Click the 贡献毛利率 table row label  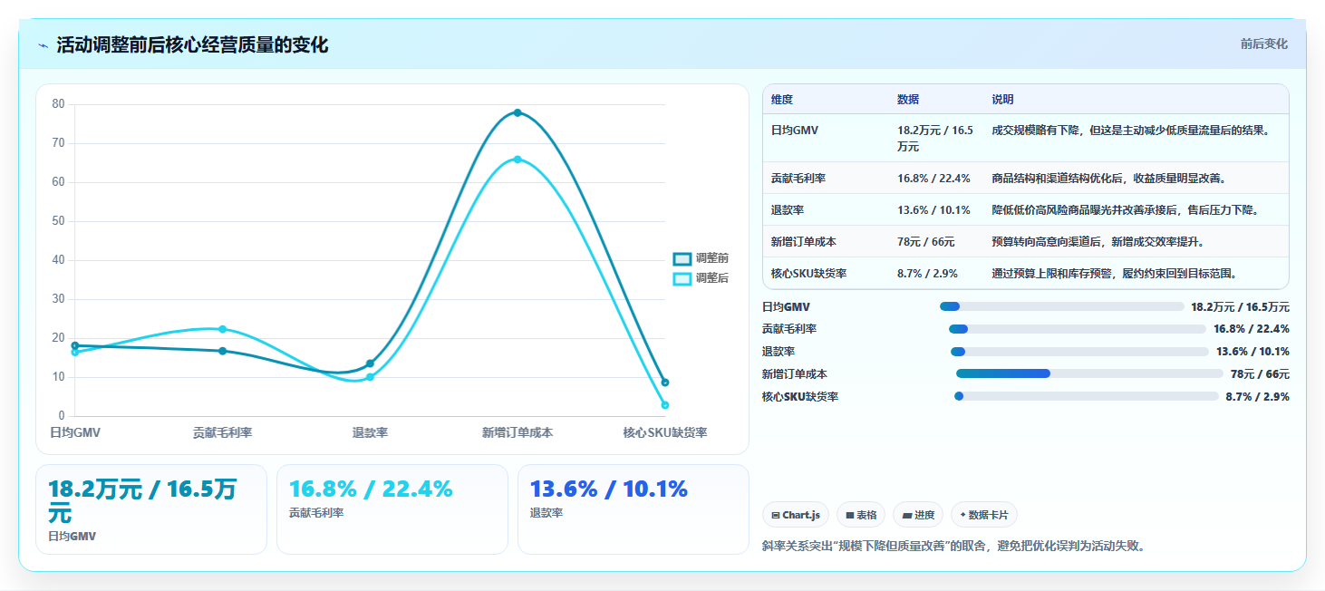tap(798, 179)
